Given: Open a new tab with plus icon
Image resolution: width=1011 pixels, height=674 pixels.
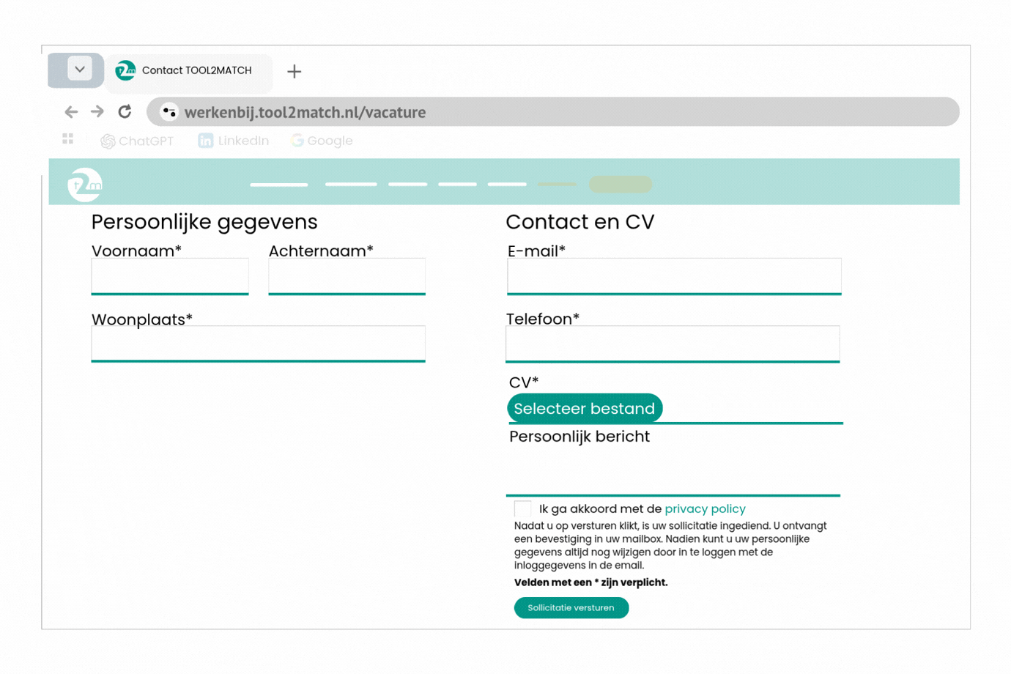Looking at the screenshot, I should (294, 72).
